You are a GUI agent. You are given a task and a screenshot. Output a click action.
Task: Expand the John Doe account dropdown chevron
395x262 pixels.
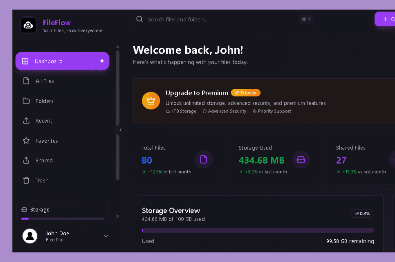(x=106, y=236)
